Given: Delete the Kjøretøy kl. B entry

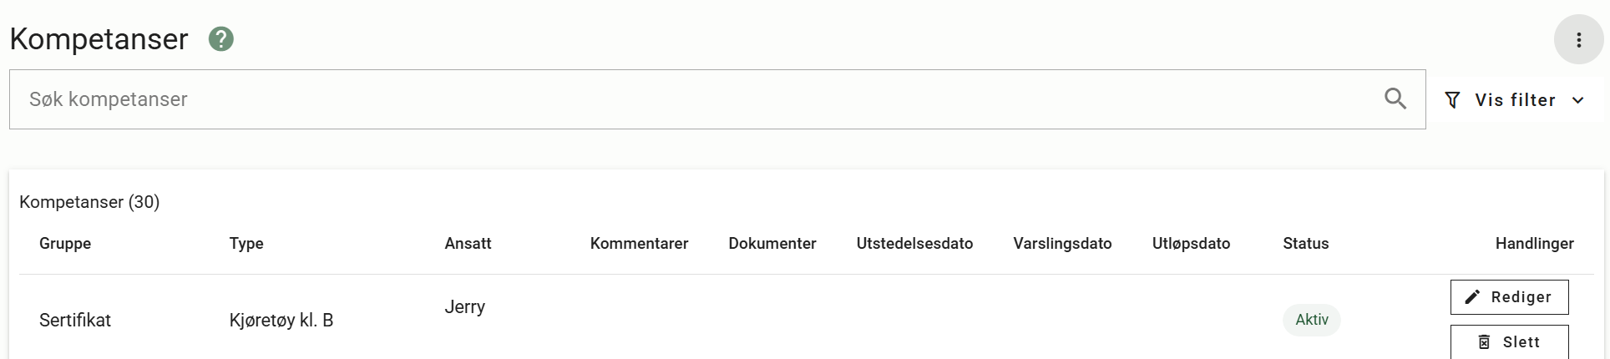Looking at the screenshot, I should [1509, 341].
